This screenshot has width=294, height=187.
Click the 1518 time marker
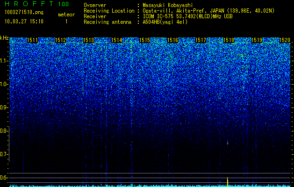pos(229,40)
